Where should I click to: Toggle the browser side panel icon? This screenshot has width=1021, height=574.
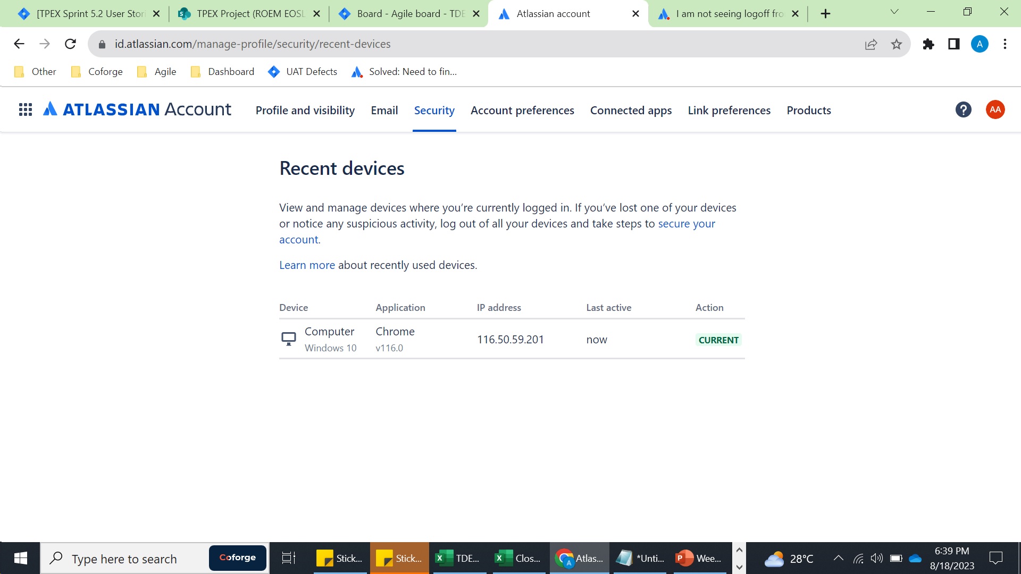point(954,44)
